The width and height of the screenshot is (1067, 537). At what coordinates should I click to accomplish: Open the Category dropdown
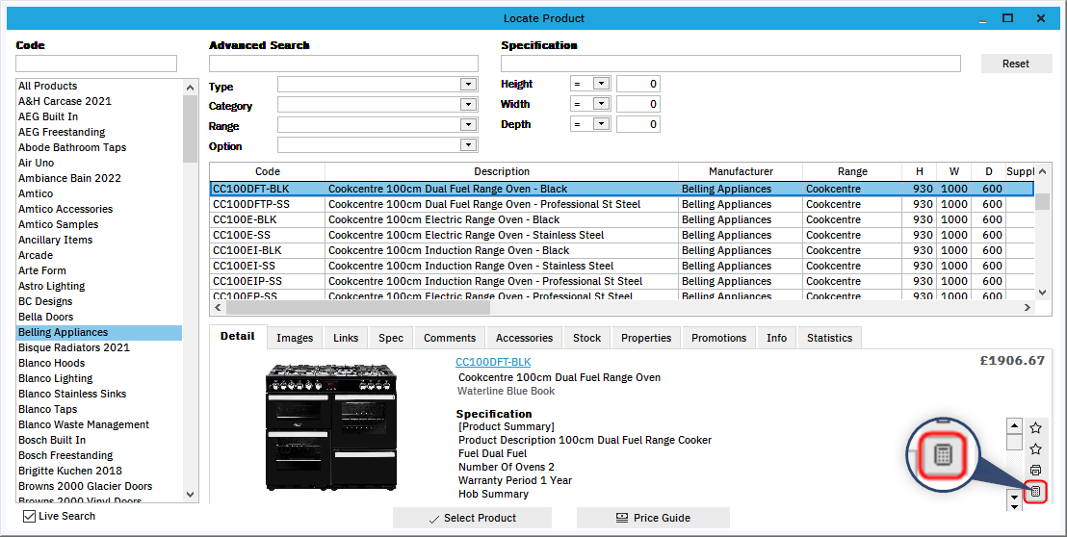point(467,105)
